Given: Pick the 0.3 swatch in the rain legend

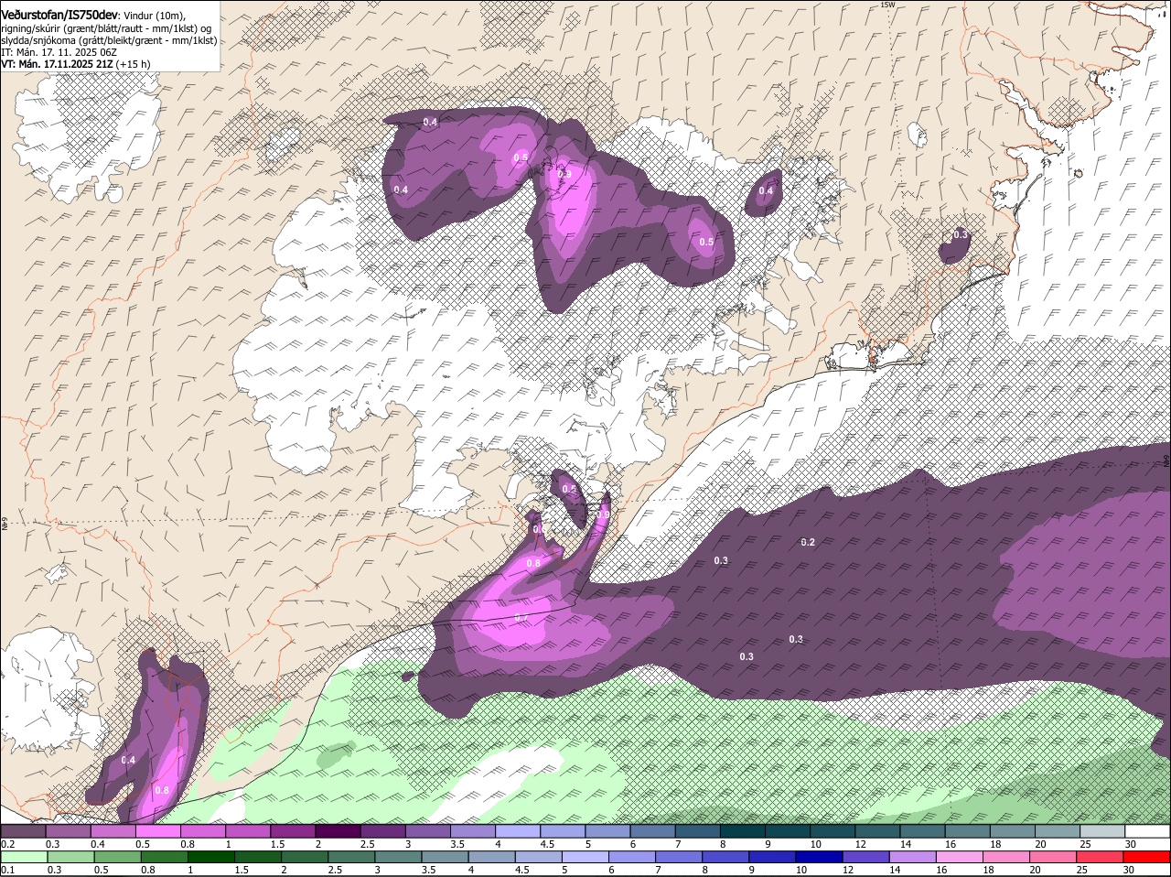Looking at the screenshot, I should click(70, 857).
